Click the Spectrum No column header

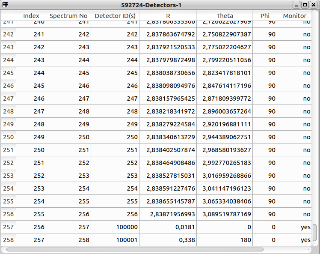pyautogui.click(x=68, y=16)
